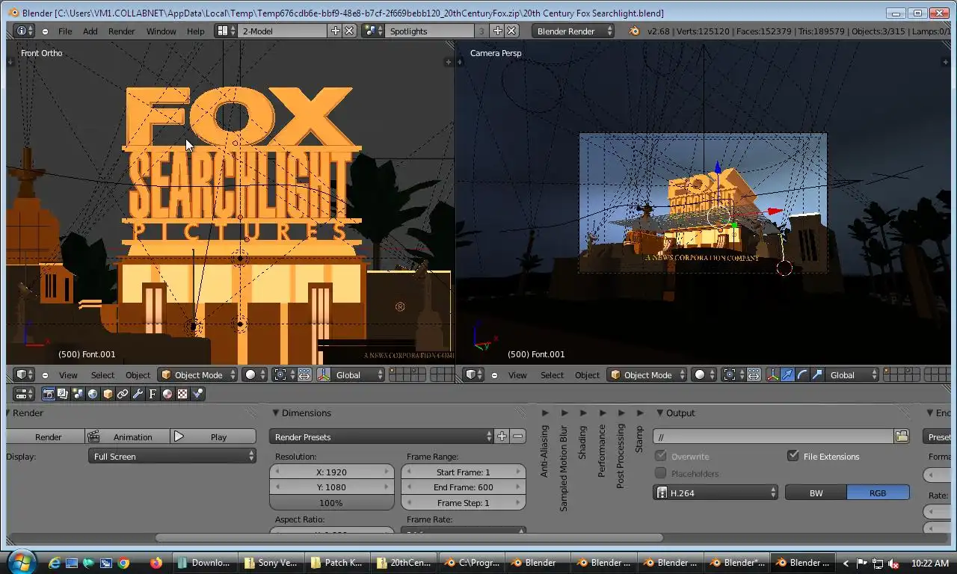Image resolution: width=957 pixels, height=574 pixels.
Task: Enable the Placeholders checkbox
Action: (660, 473)
